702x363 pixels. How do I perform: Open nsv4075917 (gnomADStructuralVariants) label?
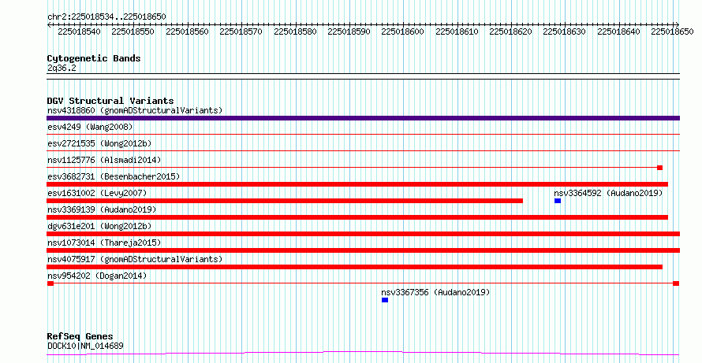[135, 259]
